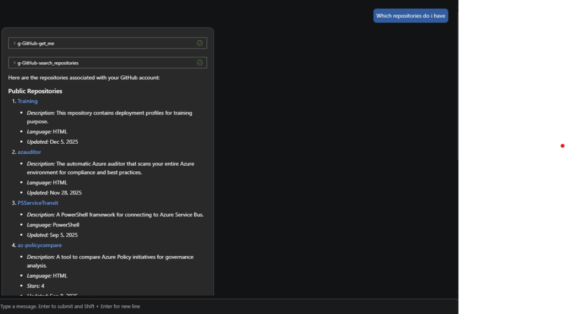The height and width of the screenshot is (314, 565).
Task: Focus the 'Type a message' input box
Action: [x=221, y=306]
